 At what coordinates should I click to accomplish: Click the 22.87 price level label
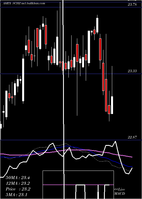[x=132, y=137]
